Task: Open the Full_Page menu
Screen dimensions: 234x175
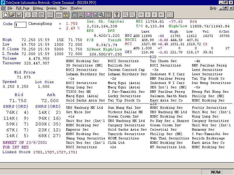Action: (x=23, y=8)
